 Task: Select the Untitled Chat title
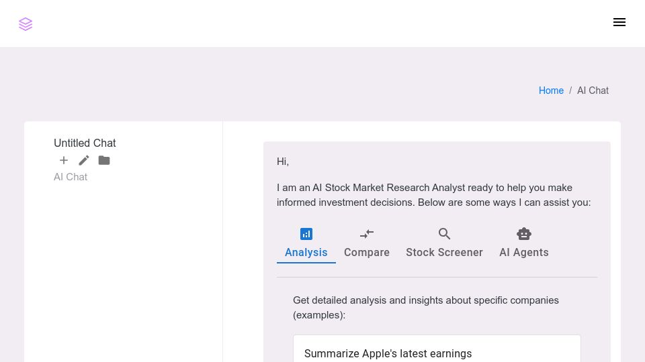(85, 143)
